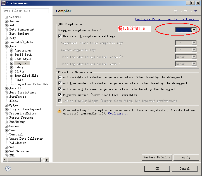This screenshot has height=176, width=202.
Task: Select JUnit preference page
Action: 19,80
